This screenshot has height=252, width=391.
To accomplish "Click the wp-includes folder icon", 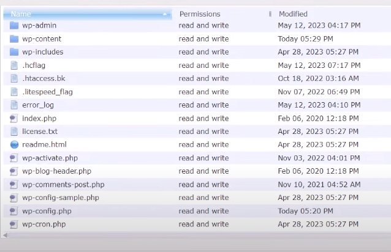I will coord(14,52).
